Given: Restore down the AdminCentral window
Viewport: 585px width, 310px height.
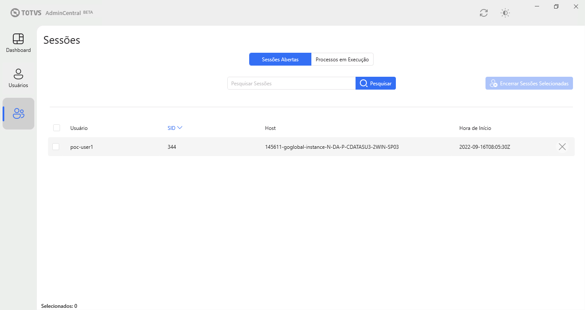Looking at the screenshot, I should [556, 6].
